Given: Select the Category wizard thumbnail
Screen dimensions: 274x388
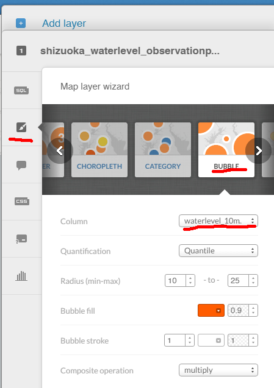Looking at the screenshot, I should click(x=163, y=150).
